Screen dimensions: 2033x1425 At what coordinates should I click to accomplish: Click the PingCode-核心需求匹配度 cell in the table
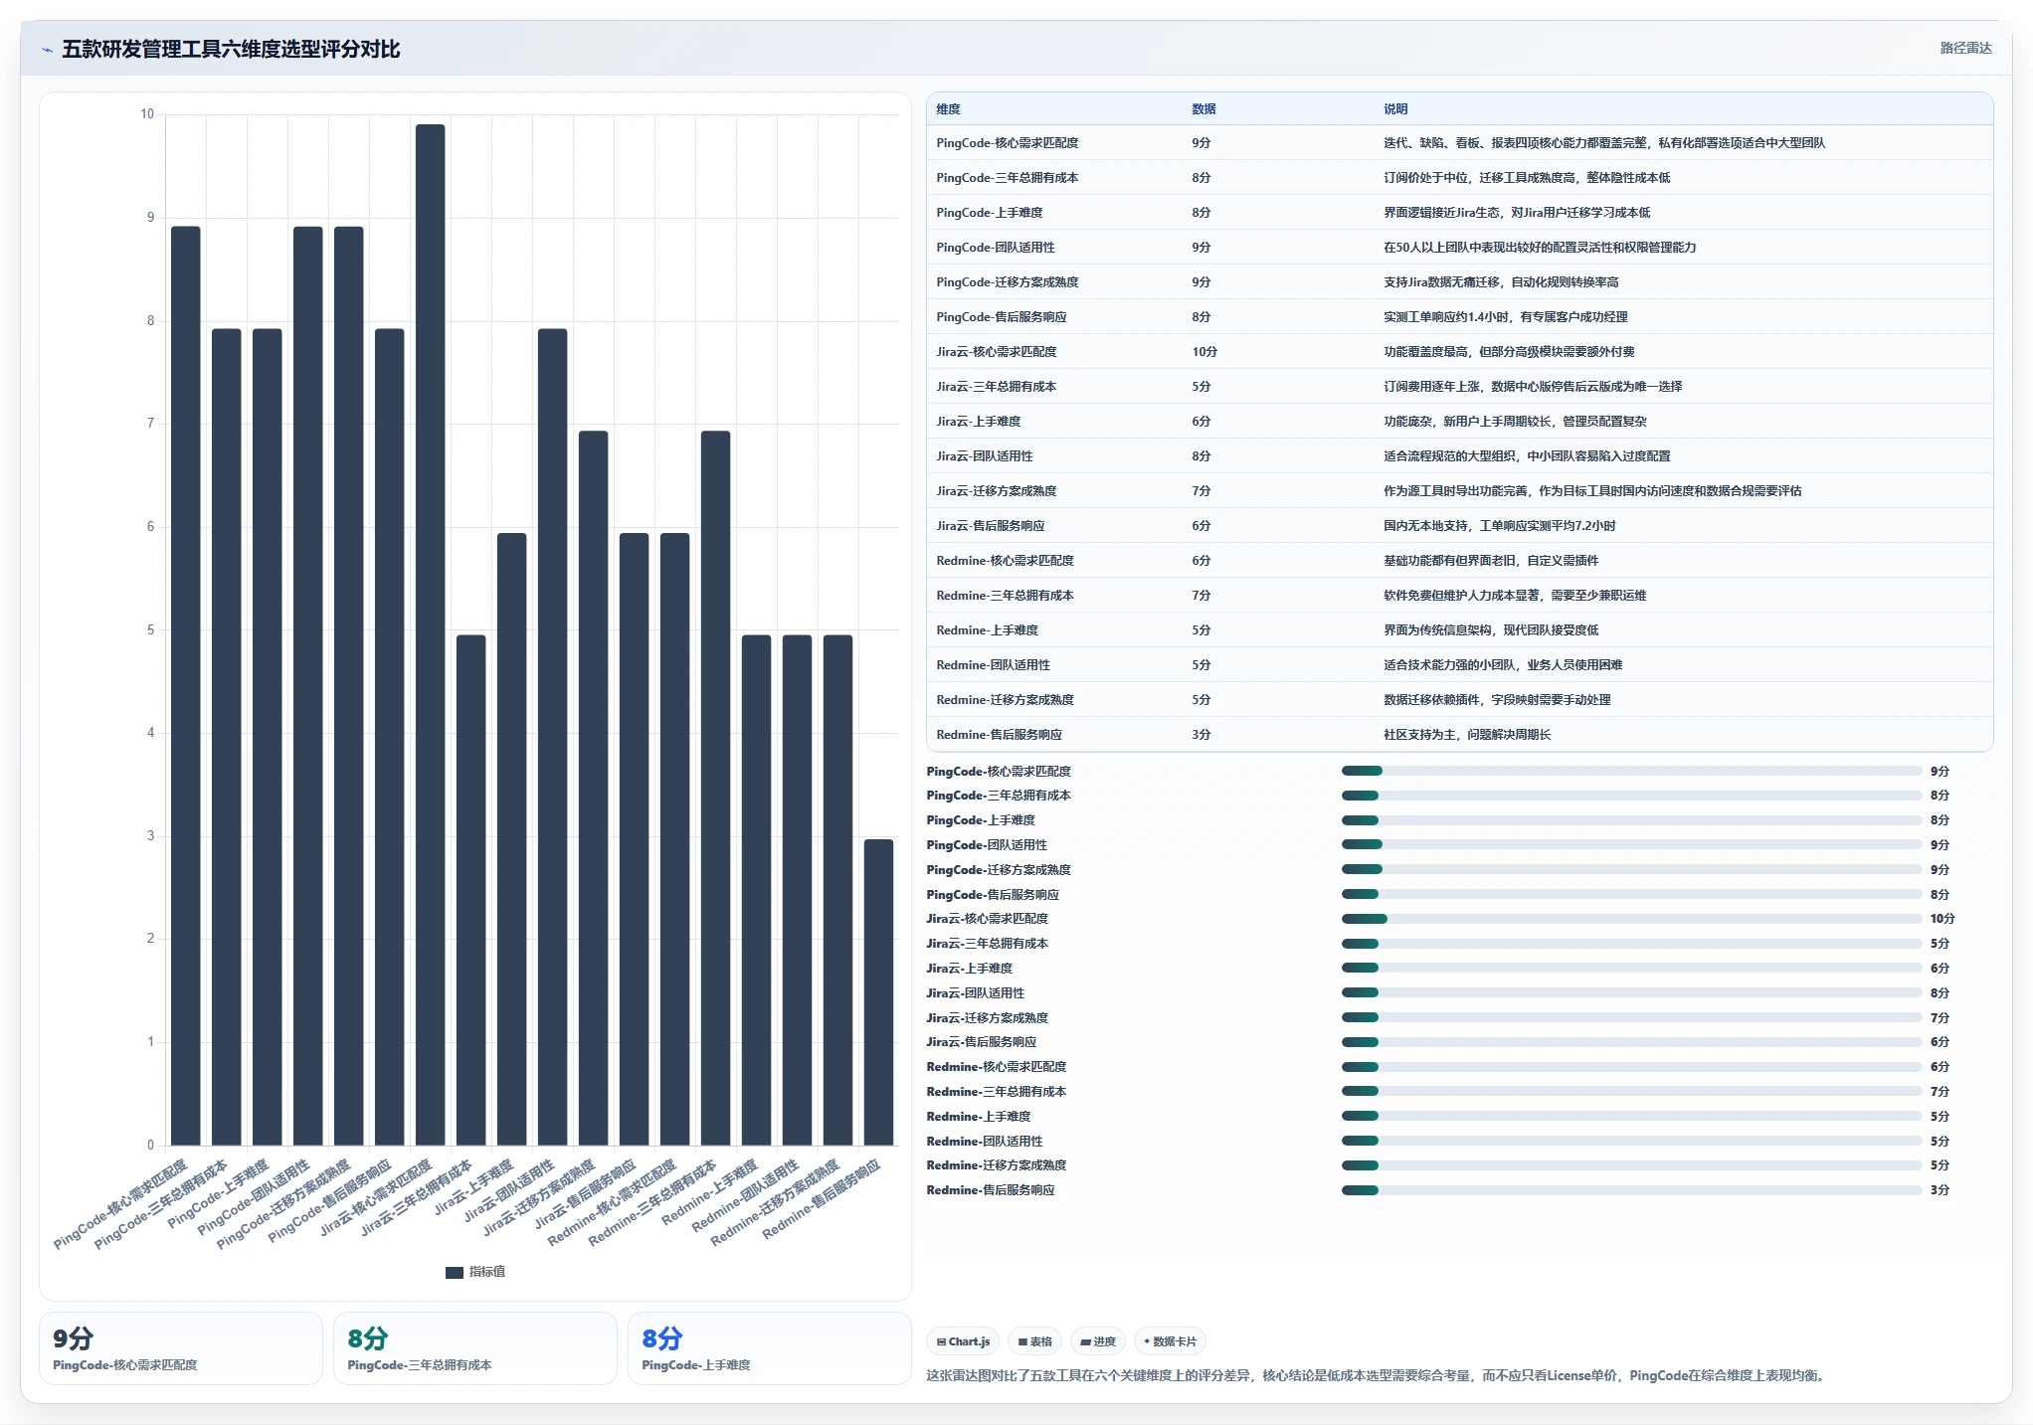(1008, 143)
